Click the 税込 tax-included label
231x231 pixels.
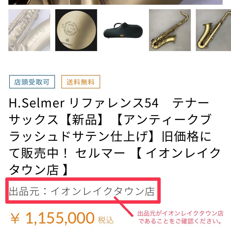[106, 220]
